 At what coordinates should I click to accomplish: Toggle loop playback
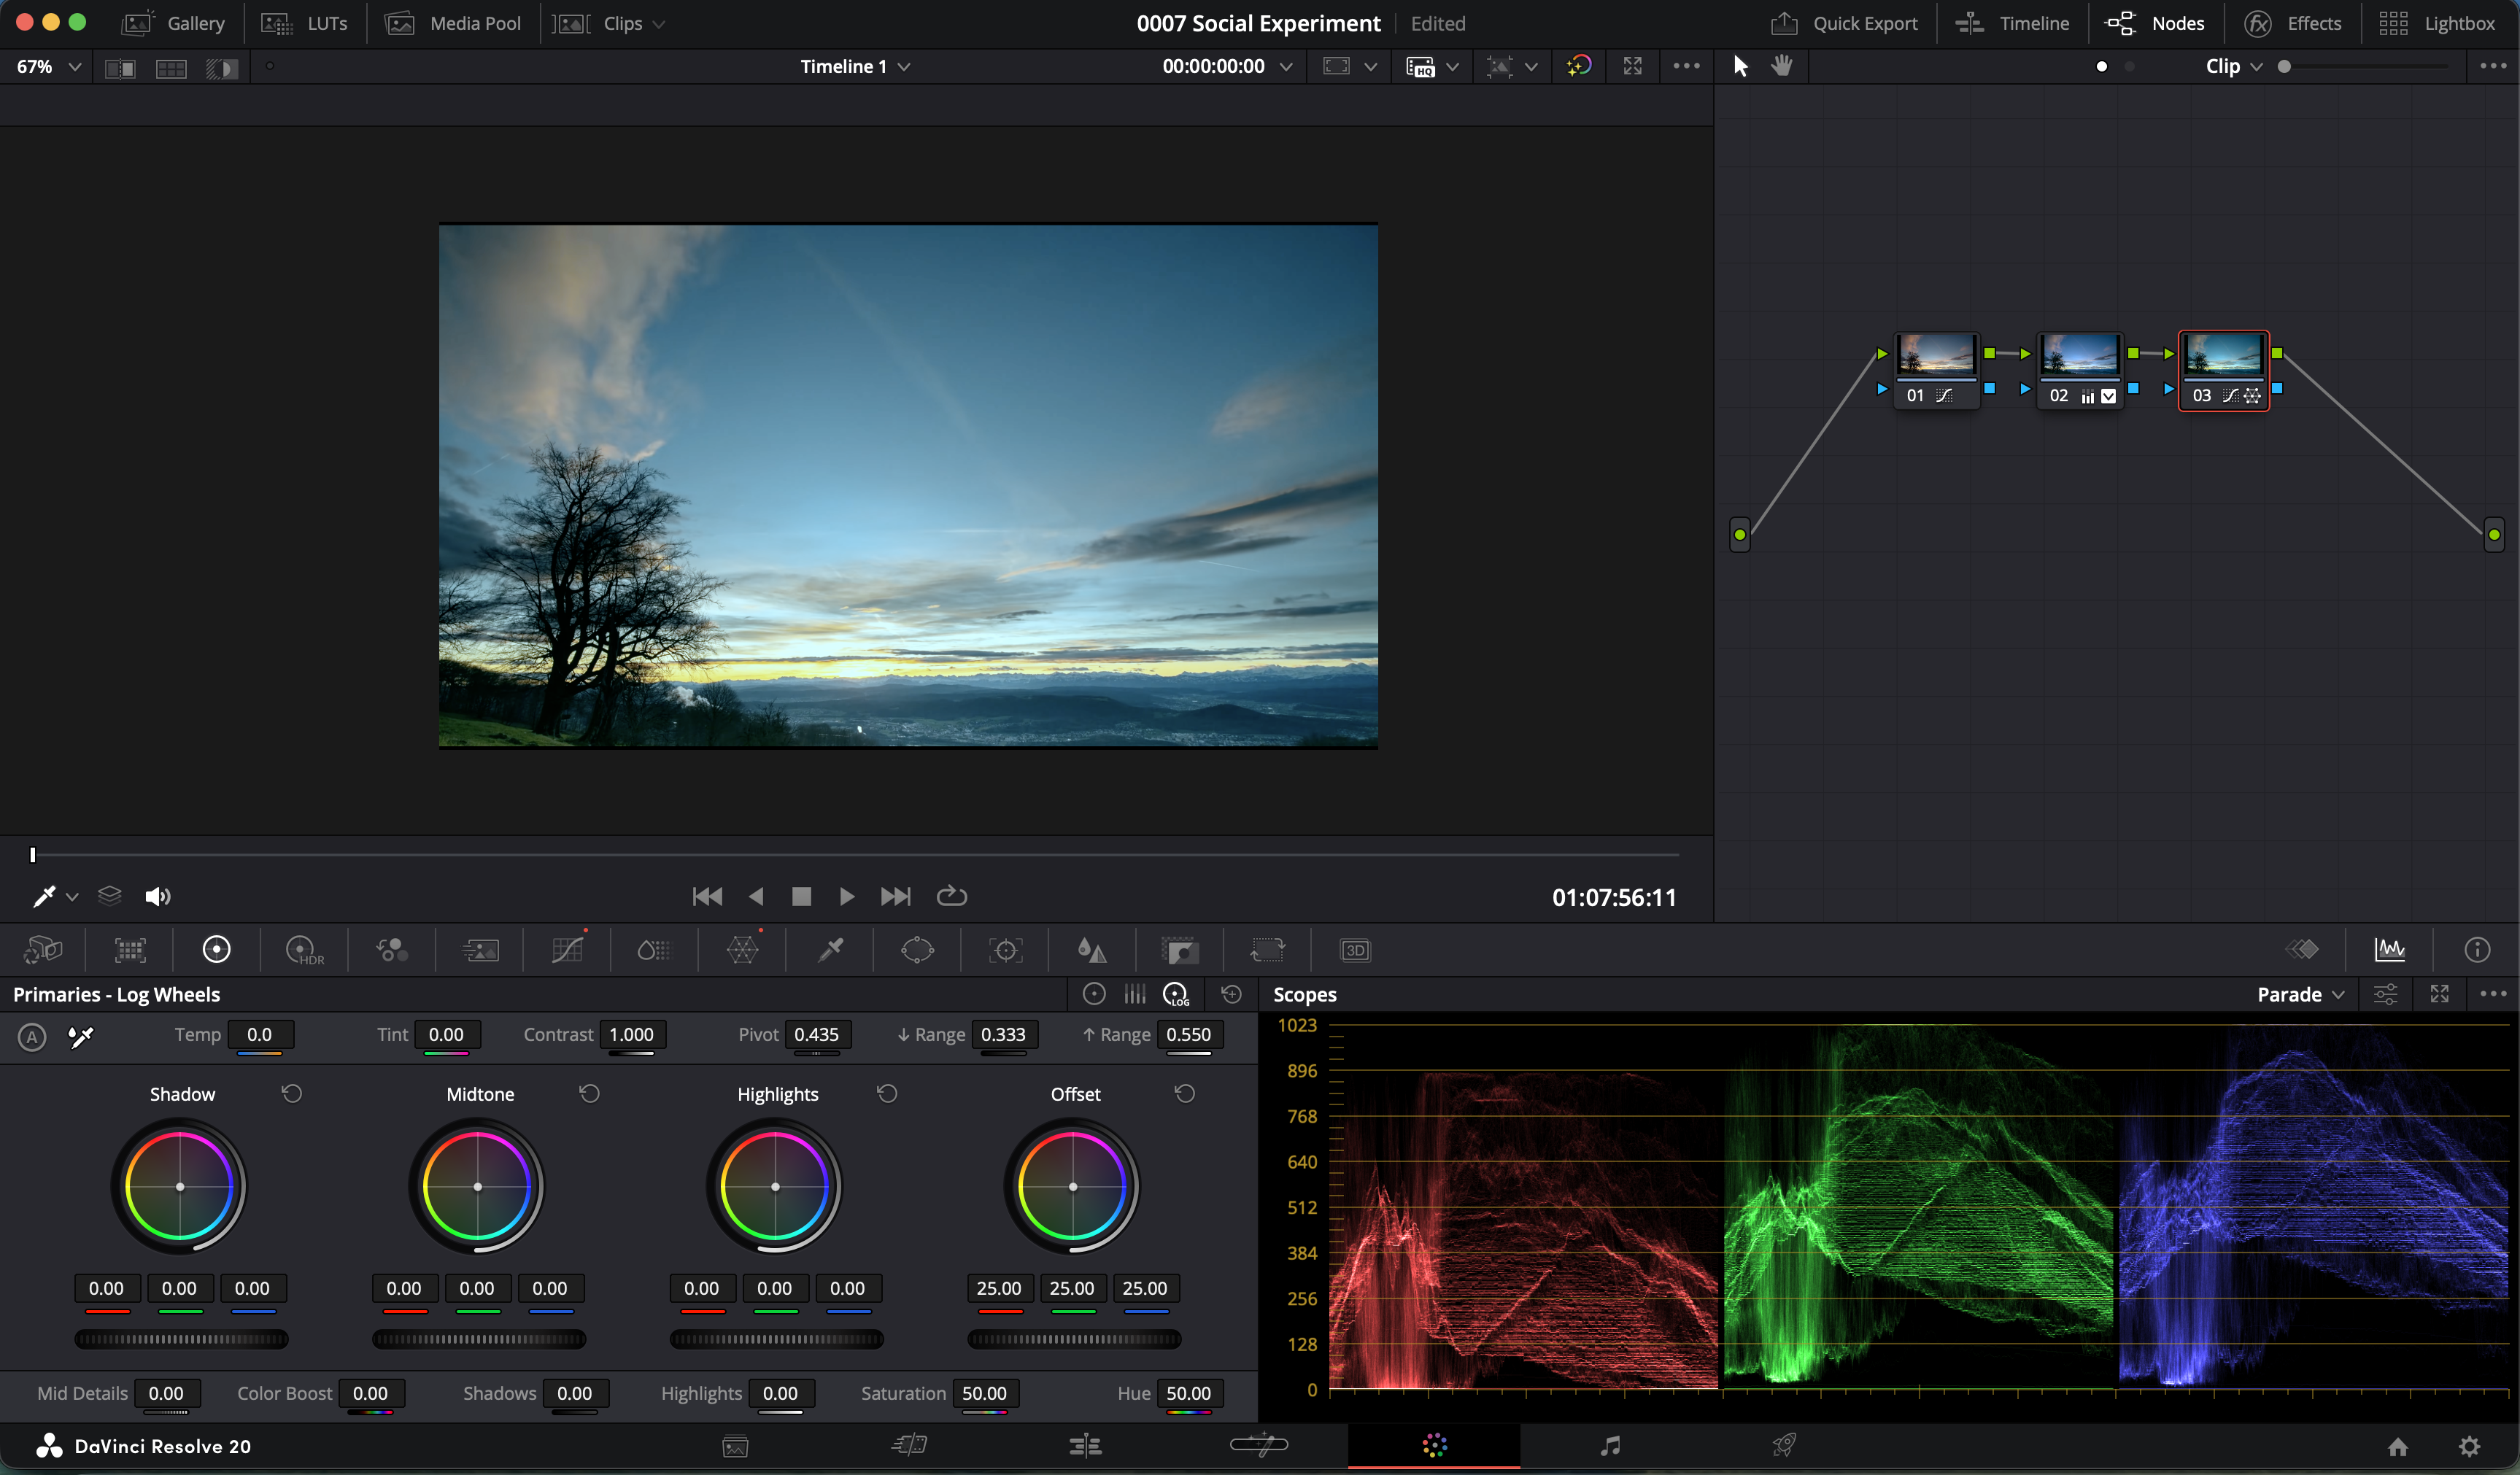pos(951,896)
